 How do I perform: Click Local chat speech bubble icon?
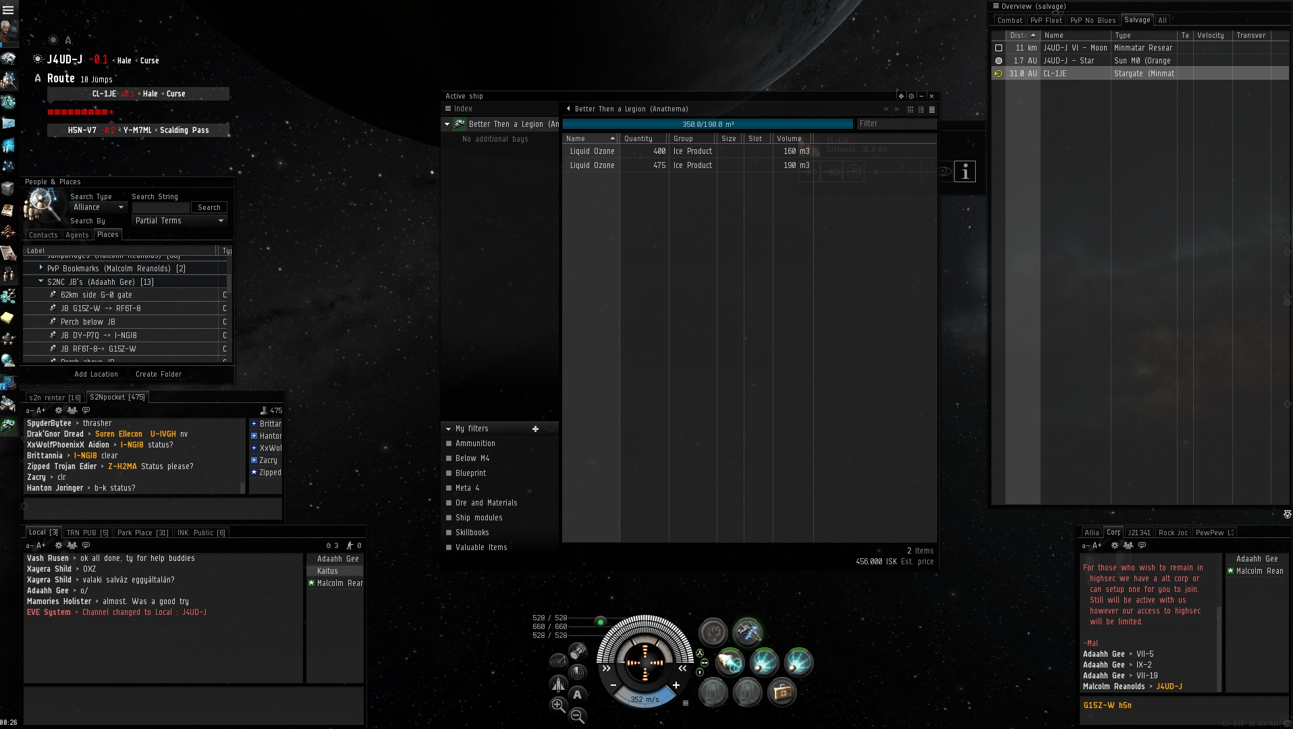[86, 545]
